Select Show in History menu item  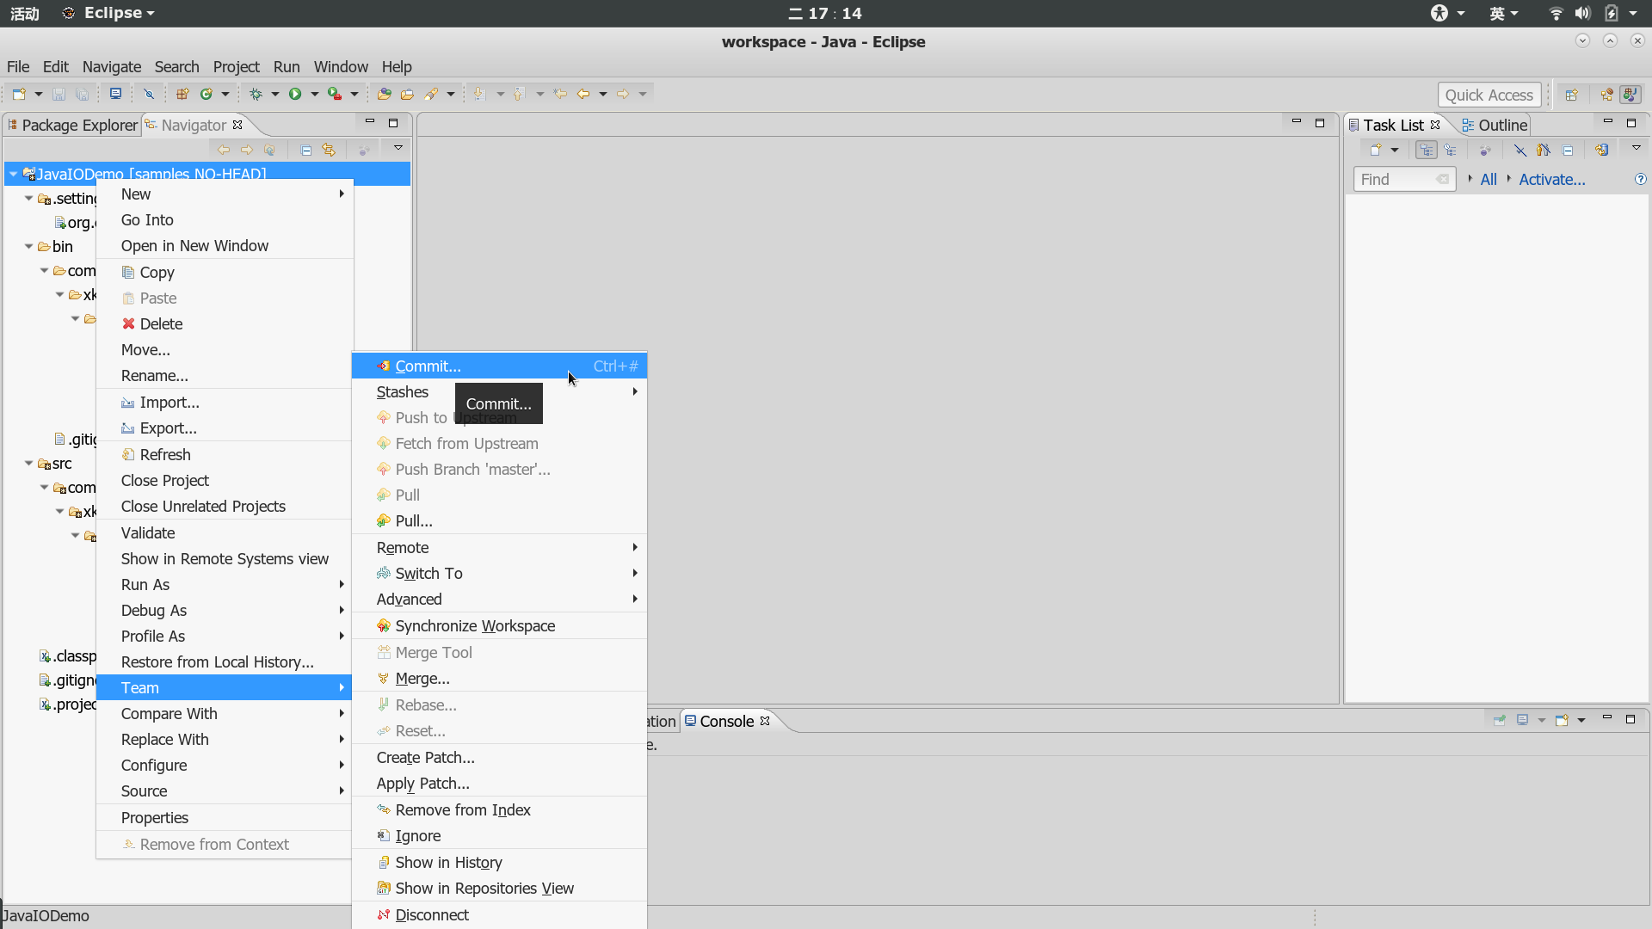[499, 862]
